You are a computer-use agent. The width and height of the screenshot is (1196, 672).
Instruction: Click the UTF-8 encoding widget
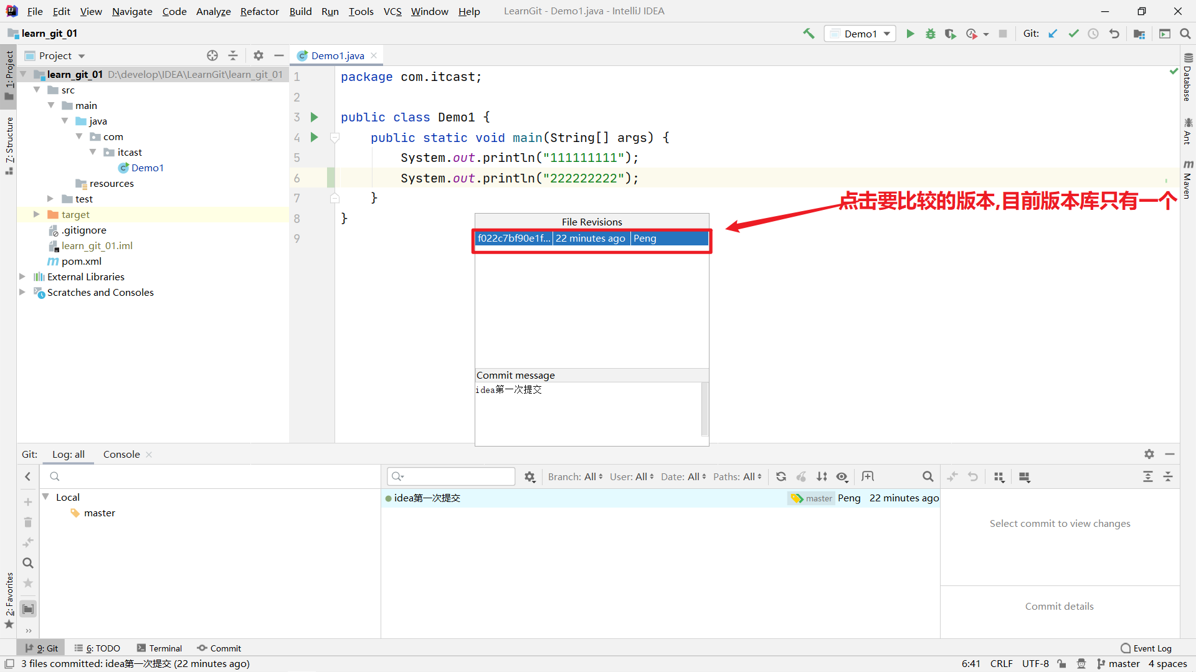(x=1035, y=664)
